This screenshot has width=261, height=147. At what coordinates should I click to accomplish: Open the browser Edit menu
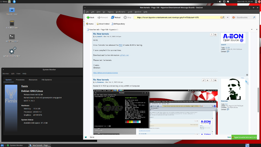point(93,12)
